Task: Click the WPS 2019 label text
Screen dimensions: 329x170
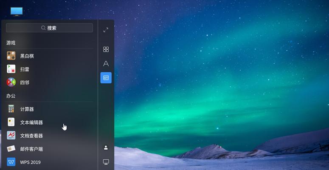Action: (31, 162)
